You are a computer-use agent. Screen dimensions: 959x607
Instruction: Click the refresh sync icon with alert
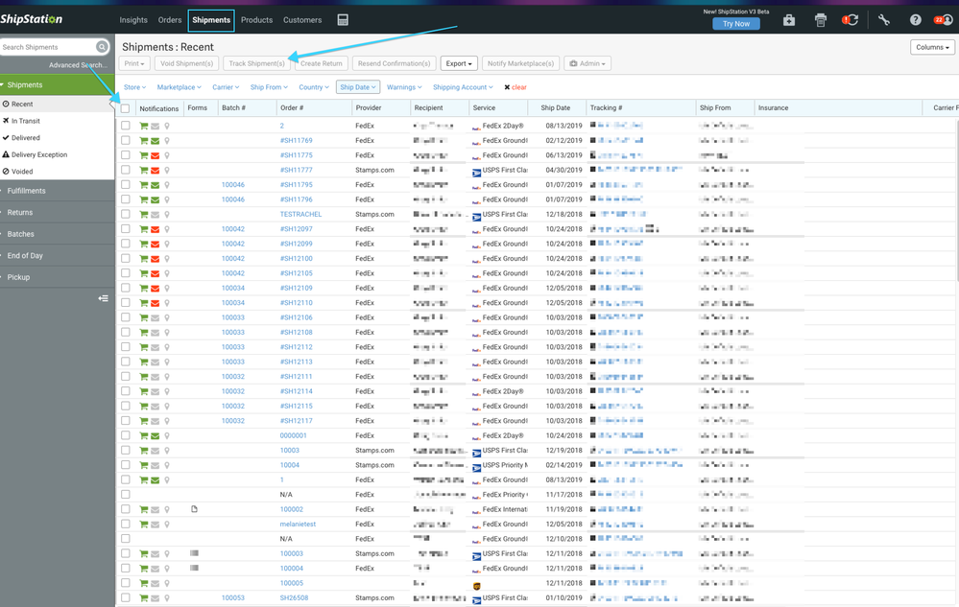coord(850,20)
